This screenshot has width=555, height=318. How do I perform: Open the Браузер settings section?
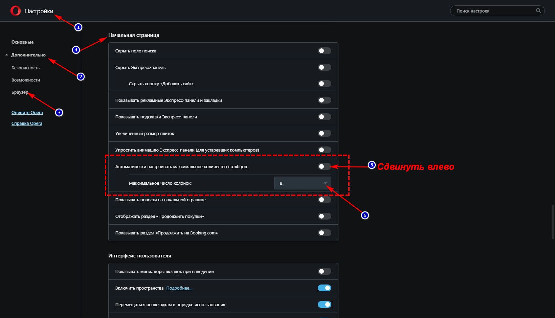pos(20,92)
